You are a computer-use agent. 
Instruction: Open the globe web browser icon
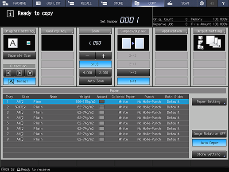[x=202, y=3]
